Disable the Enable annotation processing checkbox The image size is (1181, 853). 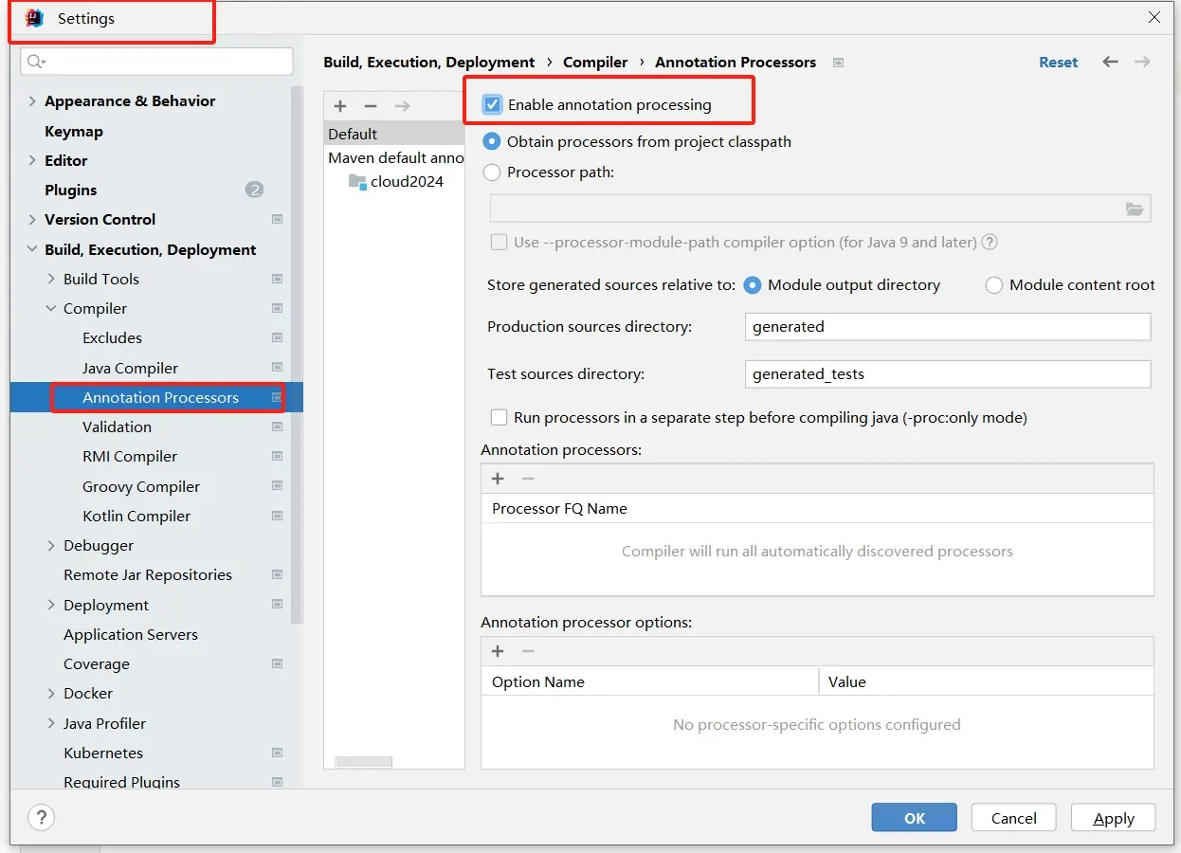(x=490, y=105)
